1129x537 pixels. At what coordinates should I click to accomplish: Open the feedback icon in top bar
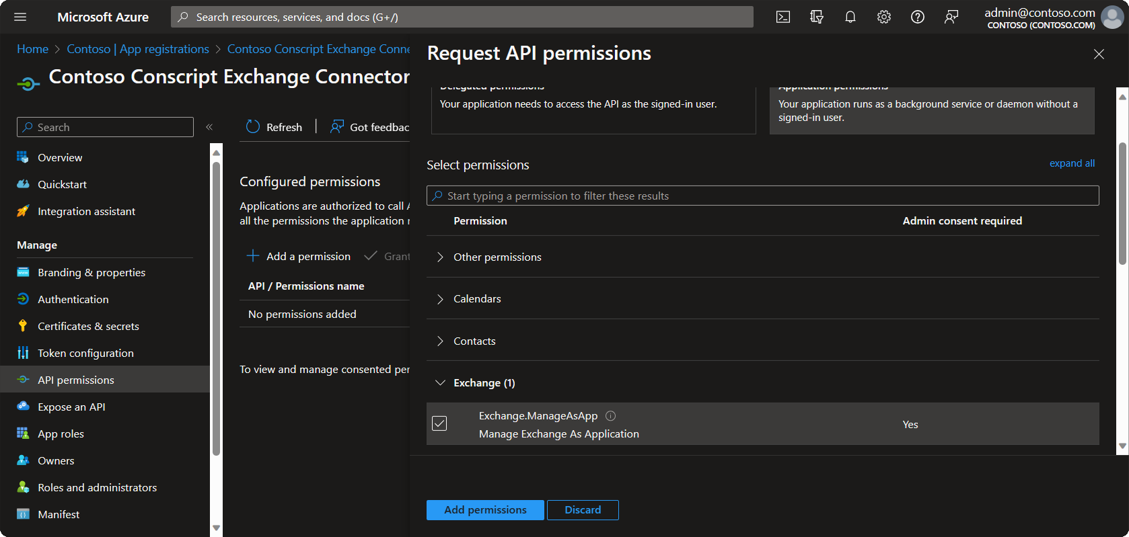point(951,17)
